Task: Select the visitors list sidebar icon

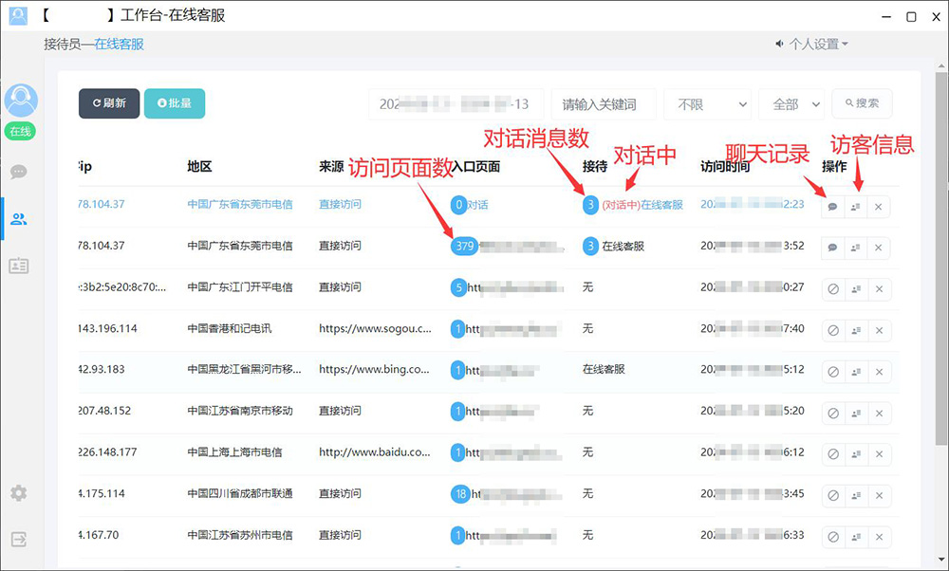Action: 19,219
